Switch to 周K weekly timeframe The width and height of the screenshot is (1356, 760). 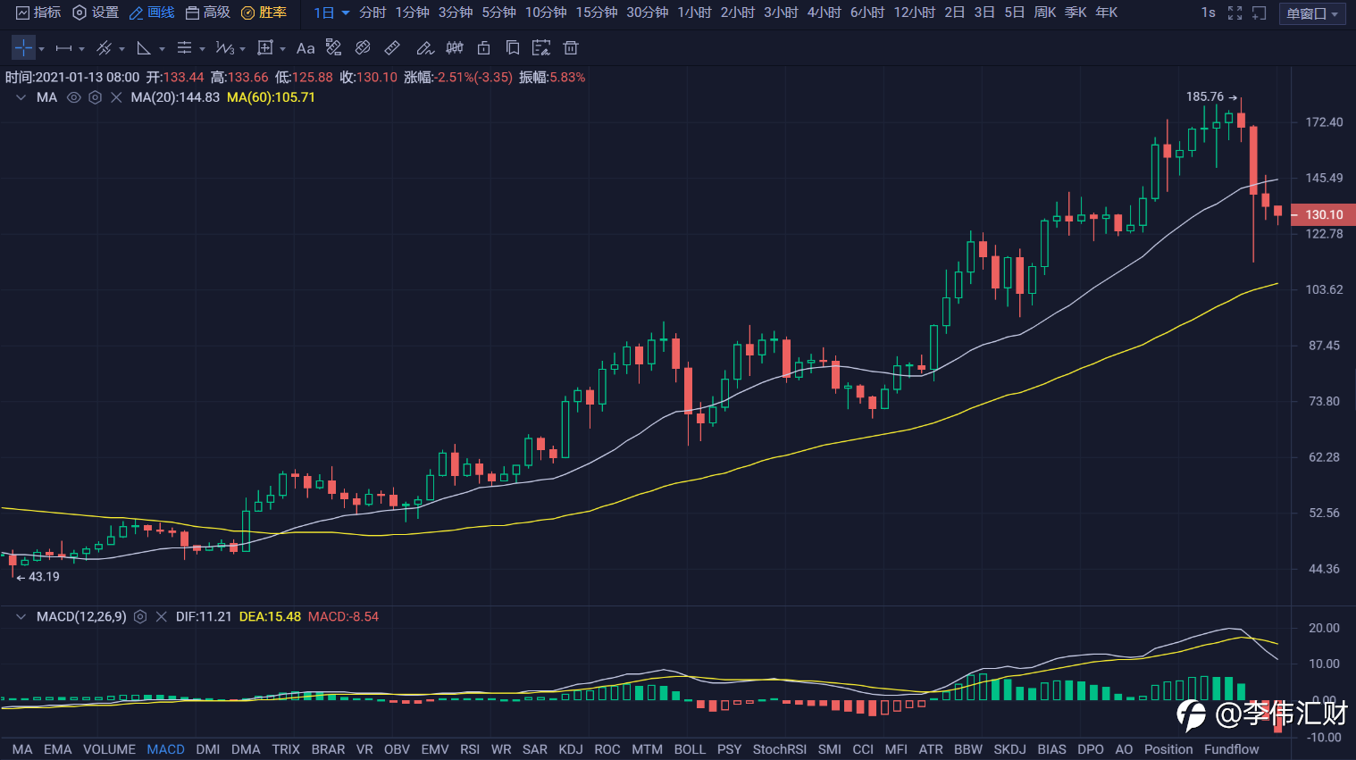(x=1045, y=13)
